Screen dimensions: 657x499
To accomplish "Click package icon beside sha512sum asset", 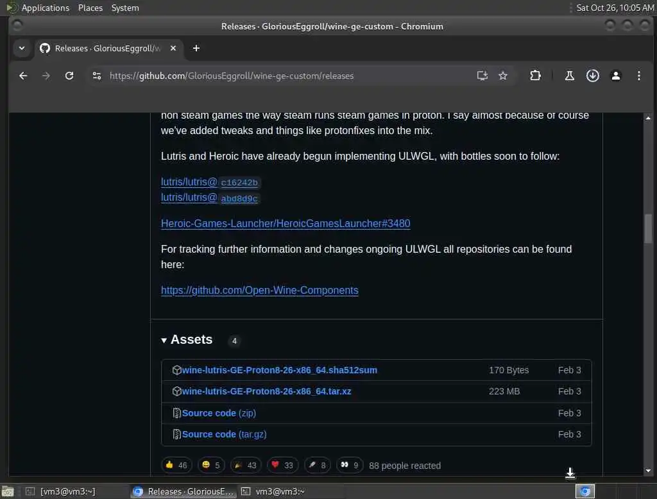I will coord(177,370).
